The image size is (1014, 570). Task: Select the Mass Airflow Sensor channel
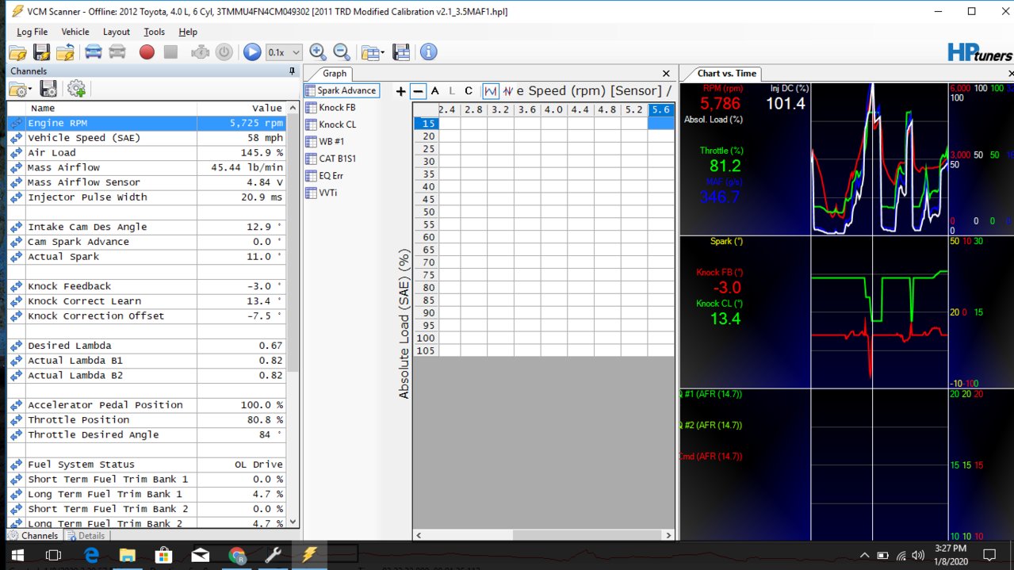[147, 182]
